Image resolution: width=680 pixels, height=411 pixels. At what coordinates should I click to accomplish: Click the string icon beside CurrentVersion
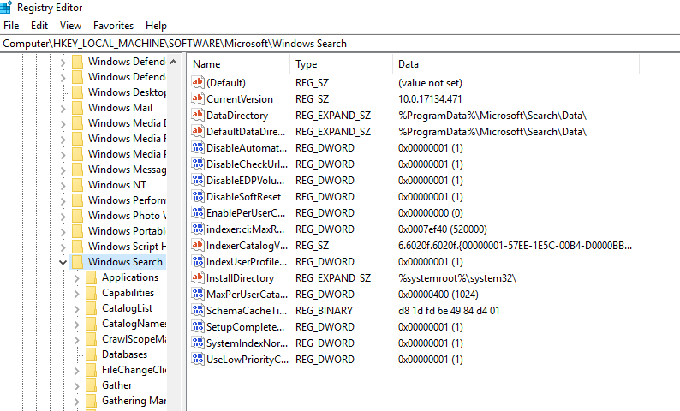point(198,98)
